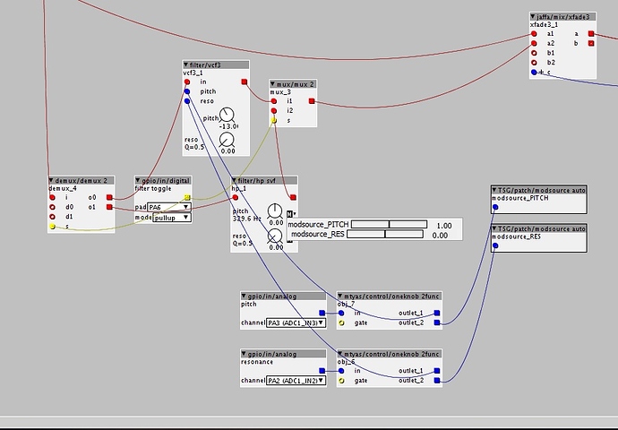
Task: Click the 'c' inlet on xfade3_1
Action: pyautogui.click(x=531, y=73)
